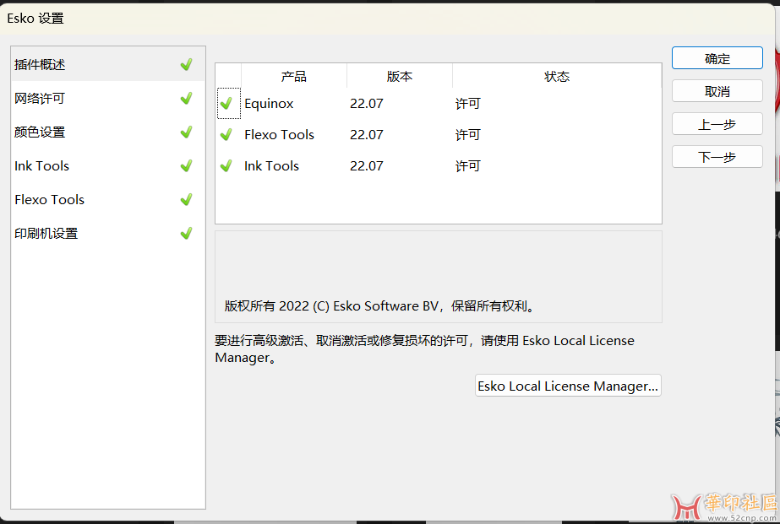This screenshot has height=524, width=780.
Task: Toggle the Ink Tools product checkbox in table
Action: pyautogui.click(x=226, y=166)
